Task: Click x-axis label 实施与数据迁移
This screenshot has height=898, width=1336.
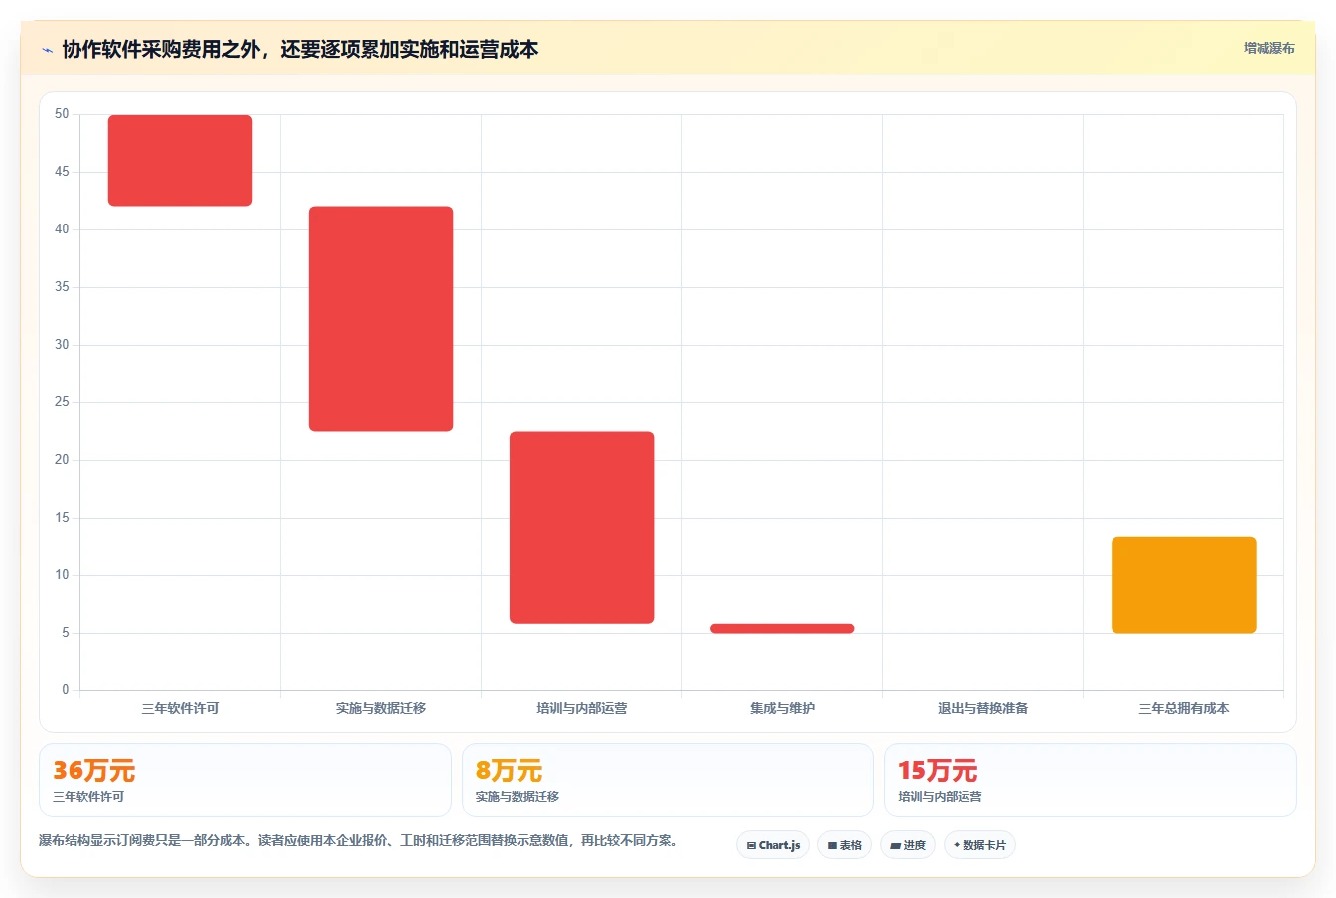Action: (x=380, y=708)
